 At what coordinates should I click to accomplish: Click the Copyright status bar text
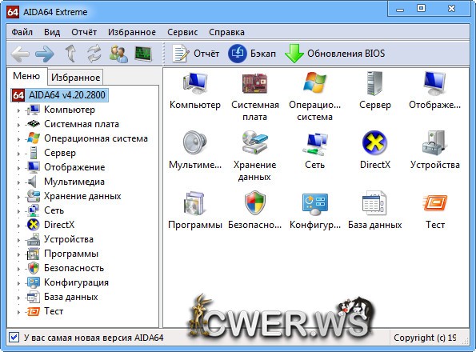[425, 338]
